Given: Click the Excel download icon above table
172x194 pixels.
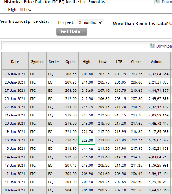Looking at the screenshot, I should click(152, 46).
